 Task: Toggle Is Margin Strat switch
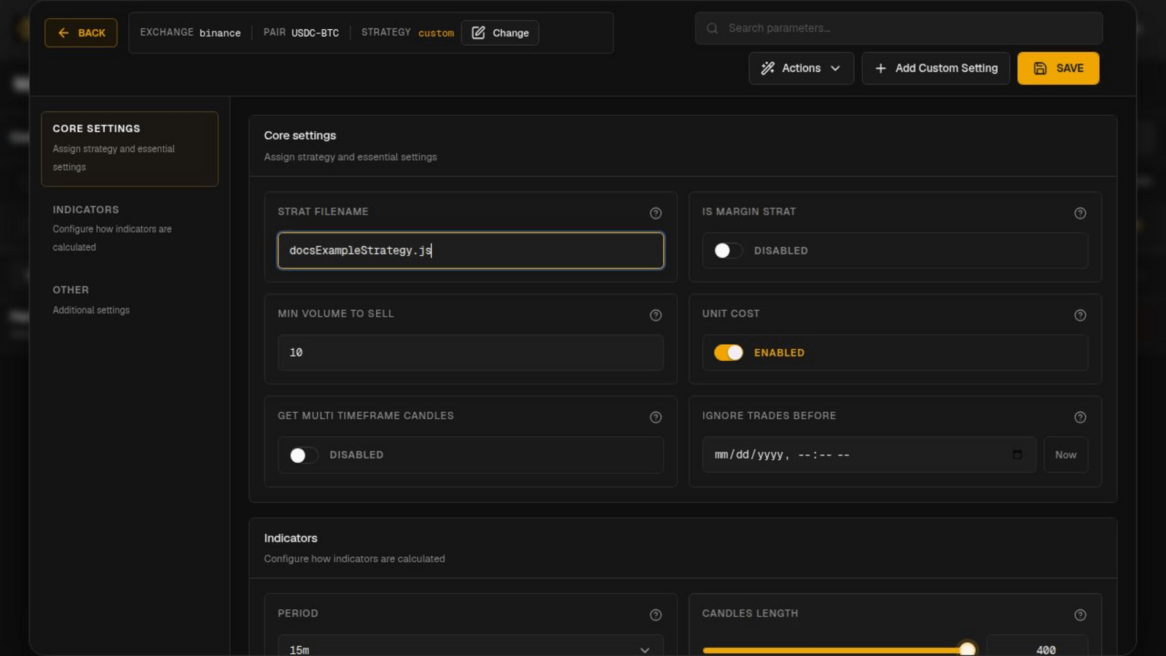(728, 251)
